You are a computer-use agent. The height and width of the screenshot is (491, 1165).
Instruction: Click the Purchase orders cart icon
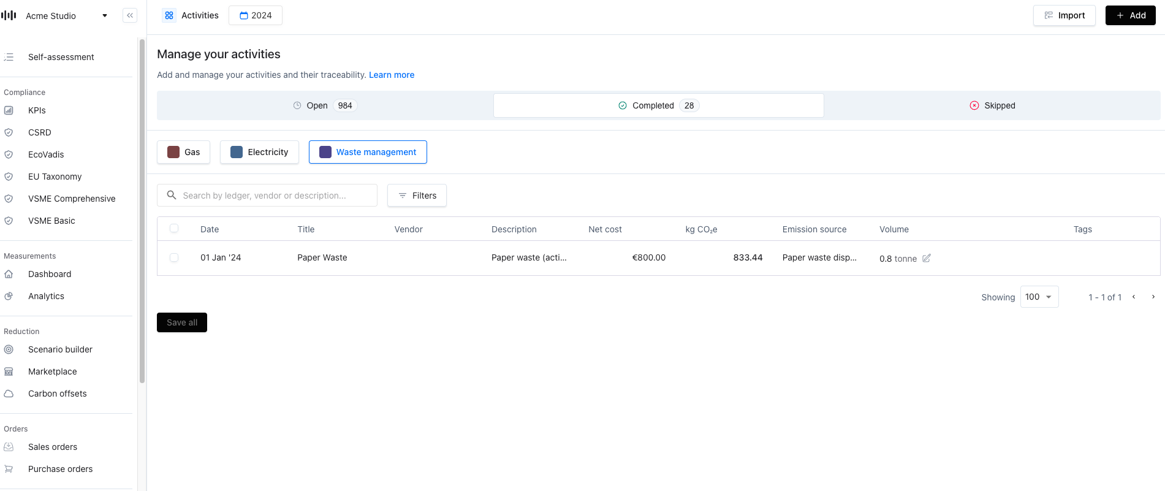pyautogui.click(x=9, y=469)
